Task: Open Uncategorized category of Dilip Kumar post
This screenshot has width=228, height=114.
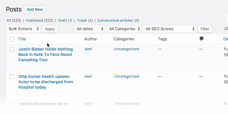Action: tap(126, 76)
